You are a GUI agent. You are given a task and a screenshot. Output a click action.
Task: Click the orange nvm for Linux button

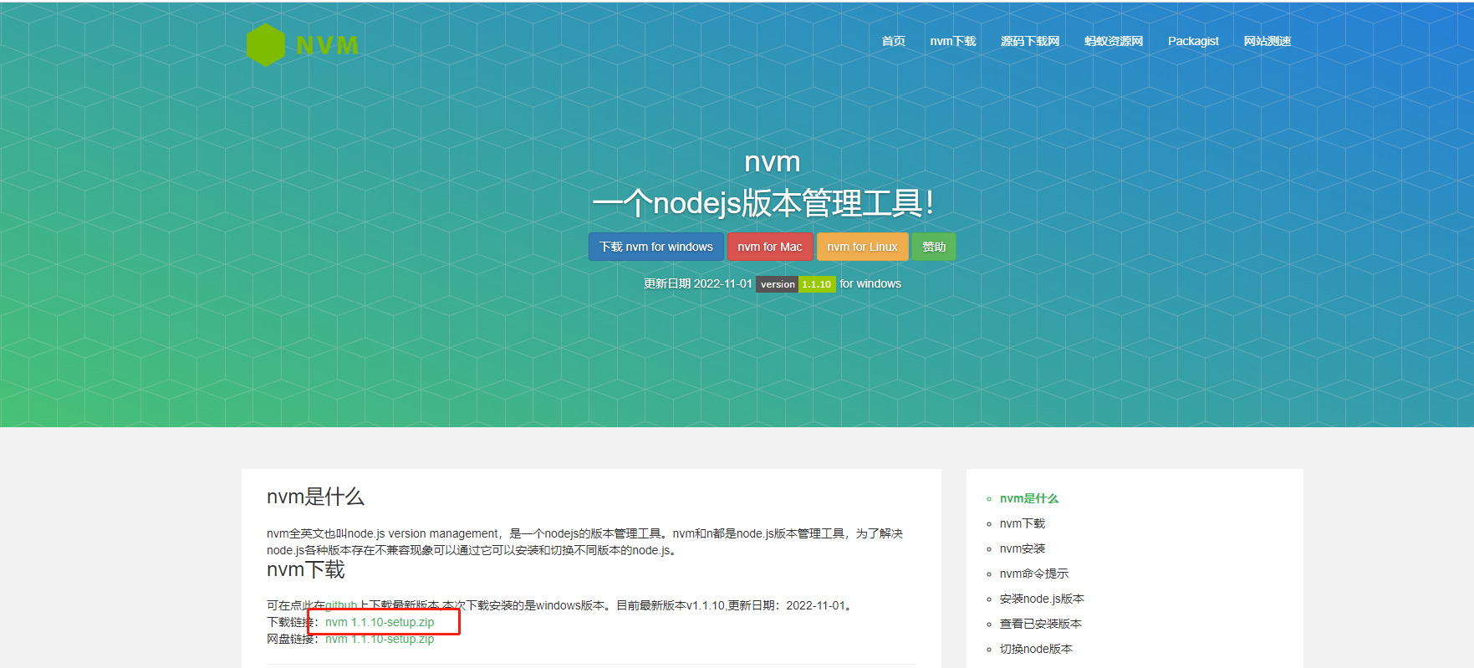[x=862, y=247]
